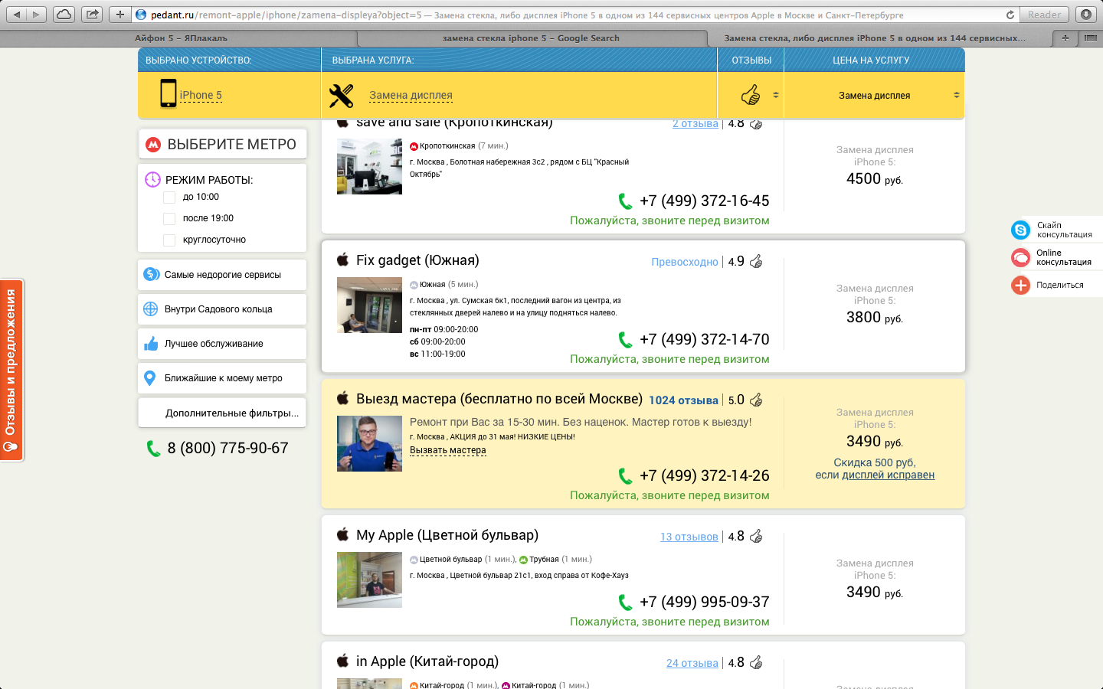Viewport: 1103px width, 689px height.
Task: Switch to the 'замена стекла iphone 5 – Google Search' tab
Action: (x=531, y=38)
